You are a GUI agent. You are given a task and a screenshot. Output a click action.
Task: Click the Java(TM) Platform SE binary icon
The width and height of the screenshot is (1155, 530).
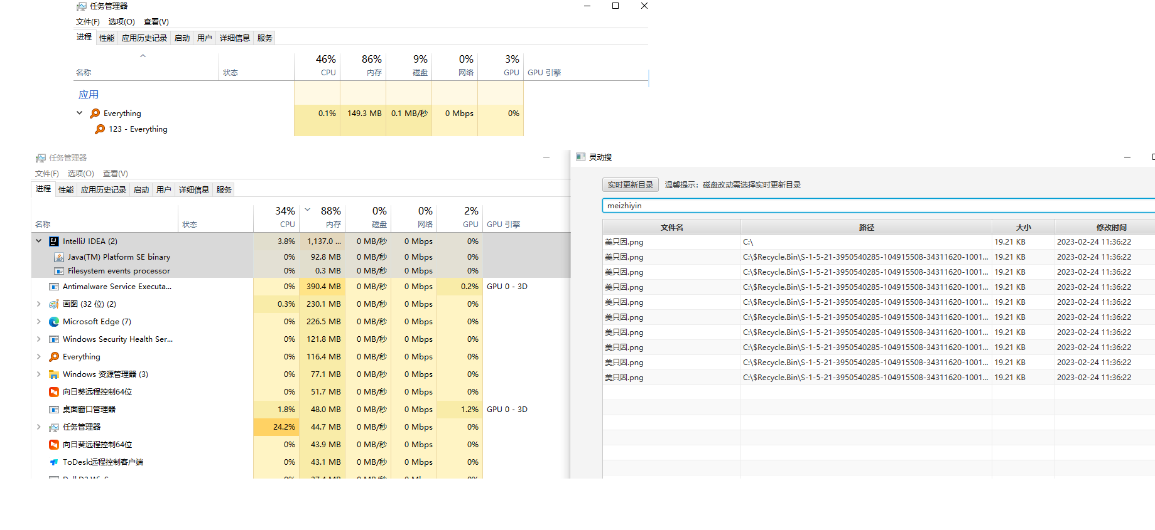coord(59,257)
